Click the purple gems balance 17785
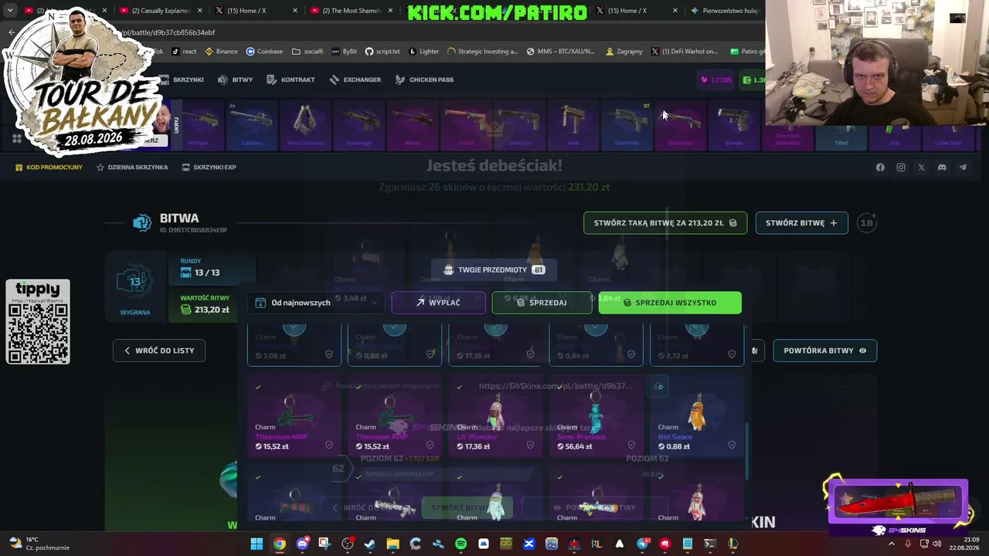Viewport: 989px width, 556px height. pyautogui.click(x=716, y=80)
